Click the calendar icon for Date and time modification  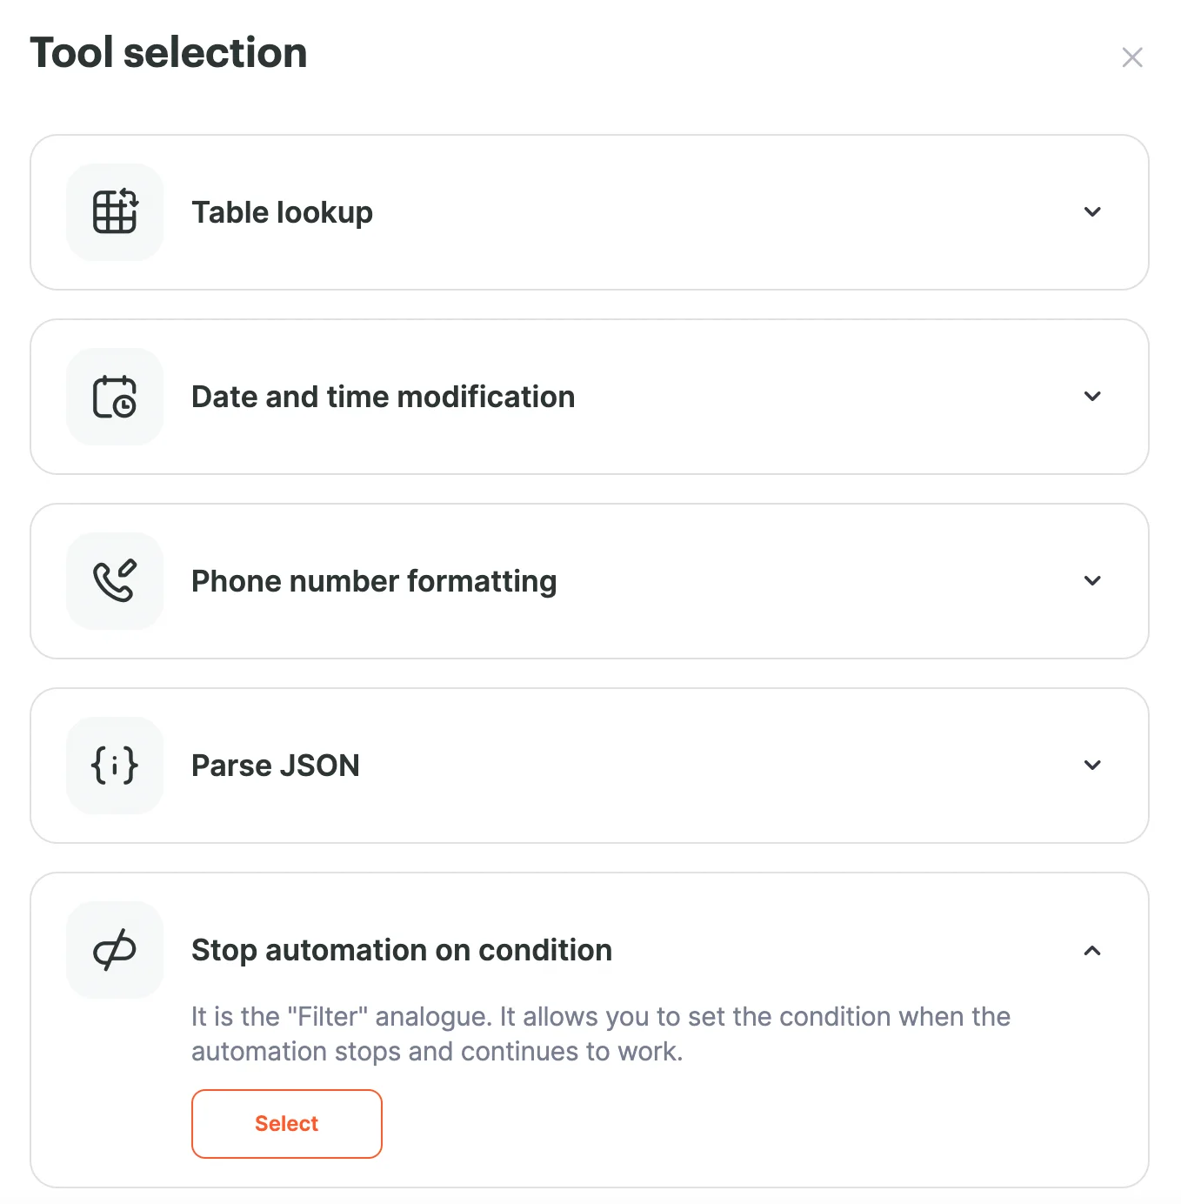[x=114, y=396]
